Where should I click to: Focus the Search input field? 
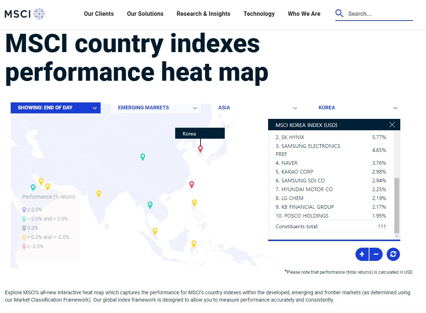tap(380, 14)
